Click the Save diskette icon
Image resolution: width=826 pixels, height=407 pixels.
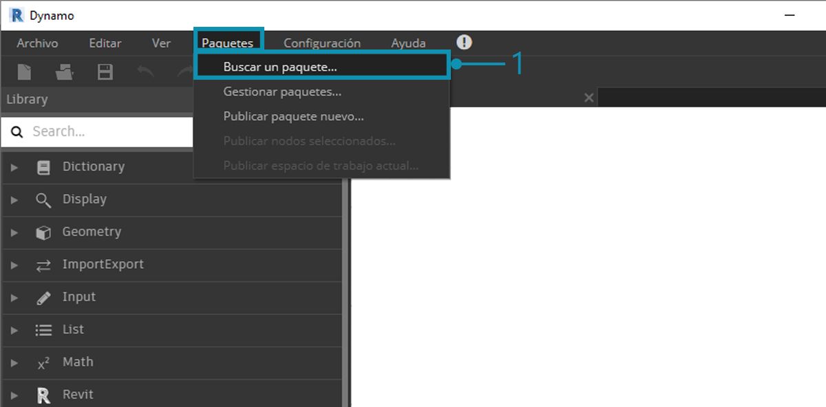pyautogui.click(x=105, y=71)
